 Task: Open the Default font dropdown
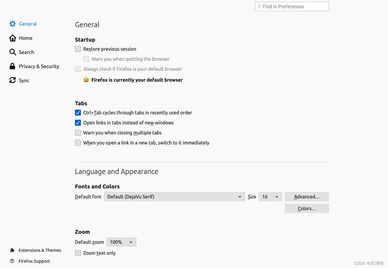click(175, 197)
